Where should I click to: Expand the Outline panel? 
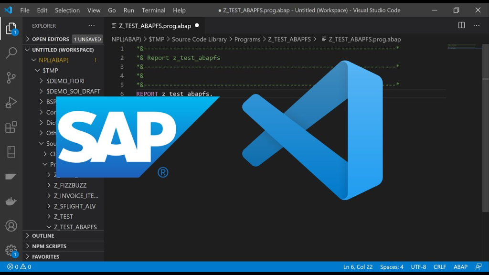(63, 236)
